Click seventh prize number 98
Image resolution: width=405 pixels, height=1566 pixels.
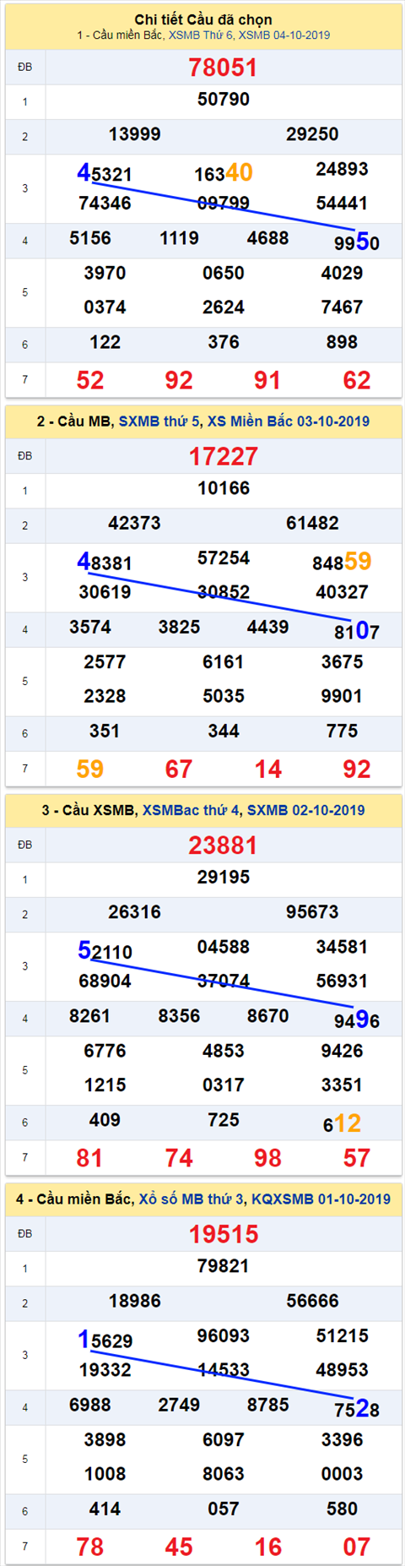tap(268, 1158)
